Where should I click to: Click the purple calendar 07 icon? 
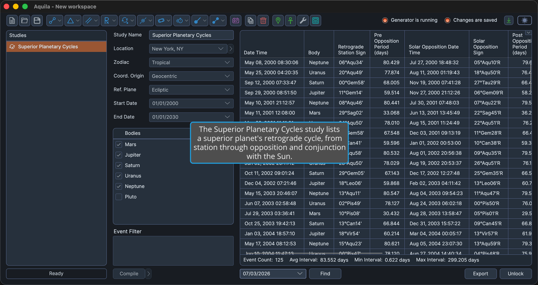click(236, 21)
